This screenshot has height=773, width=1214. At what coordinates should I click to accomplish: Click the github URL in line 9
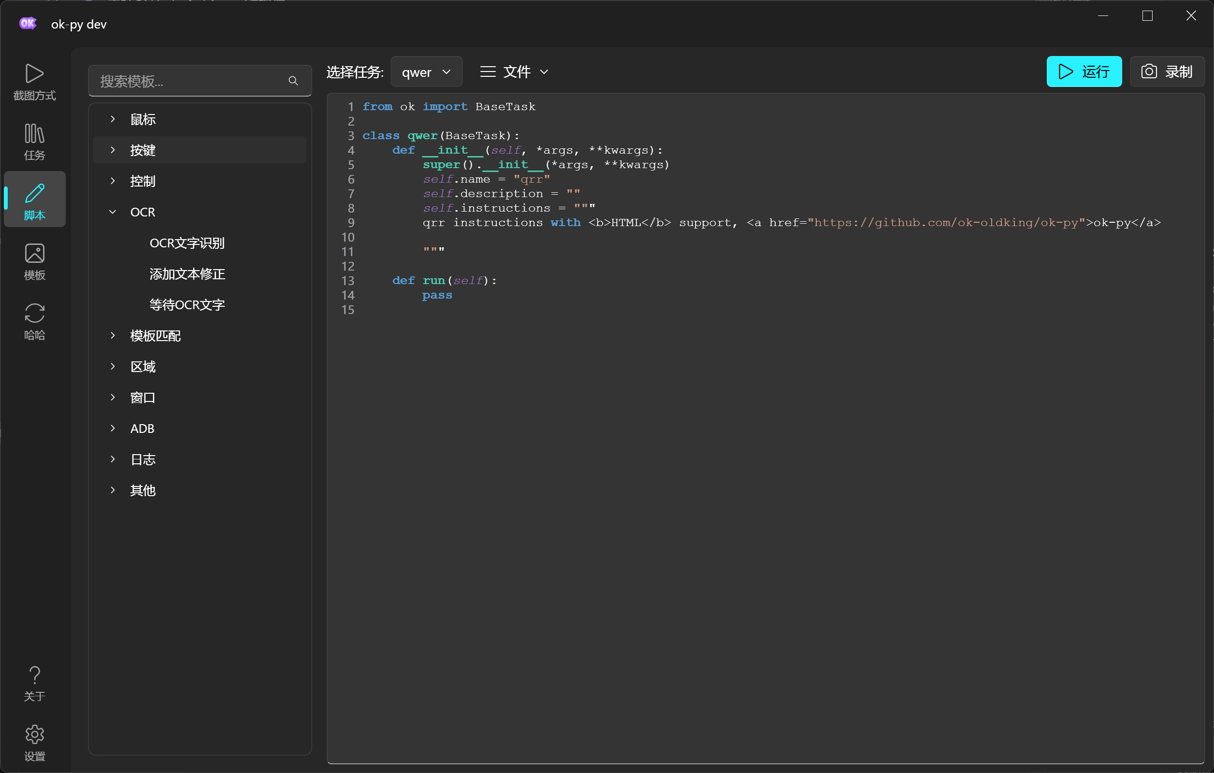click(946, 222)
